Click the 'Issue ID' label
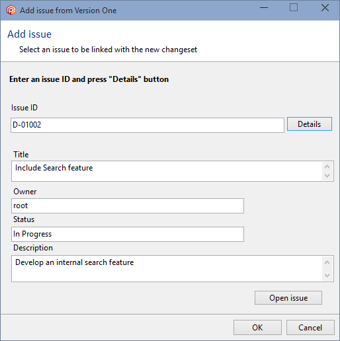 pos(24,108)
